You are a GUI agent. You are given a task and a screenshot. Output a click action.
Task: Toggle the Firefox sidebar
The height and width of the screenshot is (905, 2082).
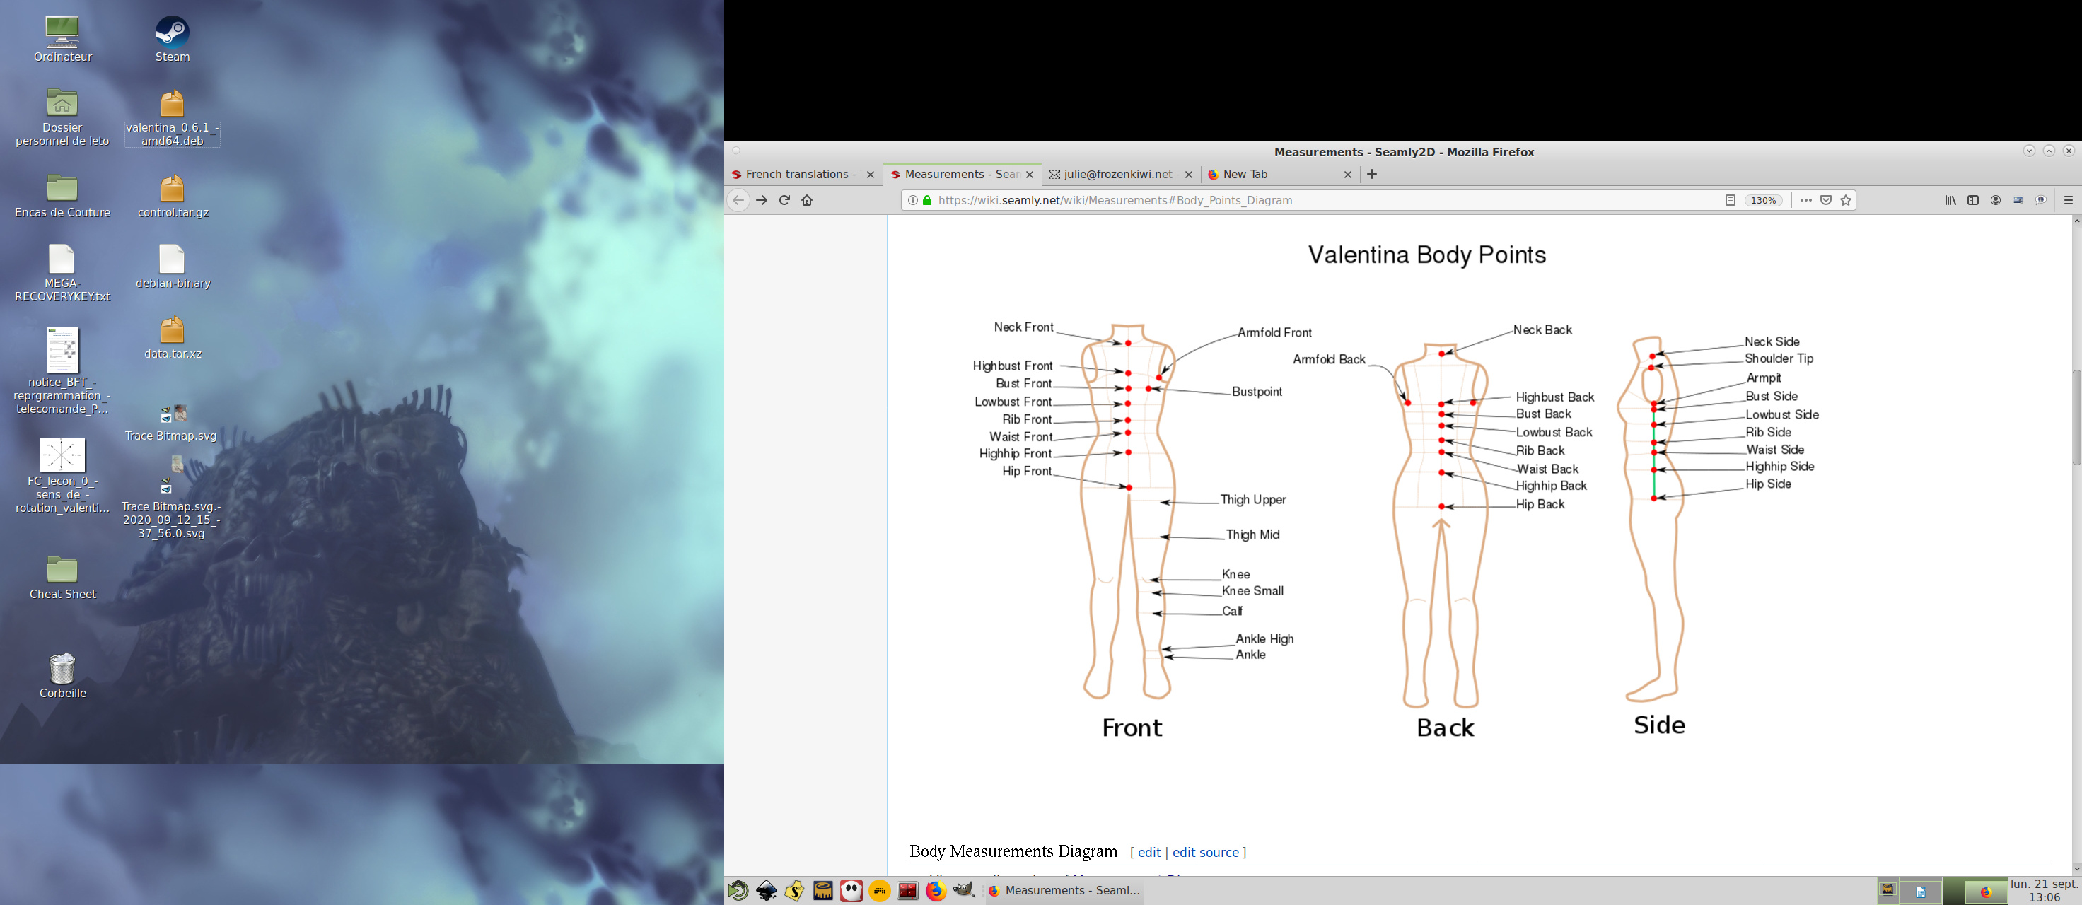1973,200
